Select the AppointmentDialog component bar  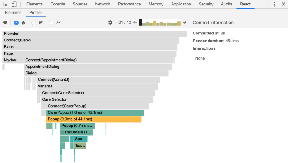(x=98, y=67)
